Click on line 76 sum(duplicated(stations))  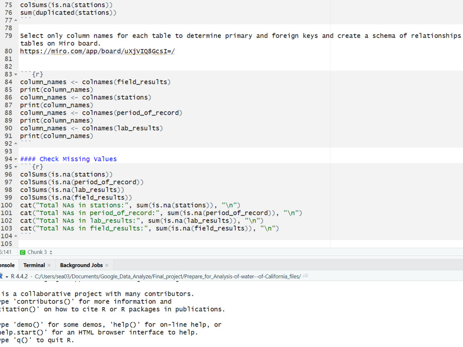click(68, 12)
